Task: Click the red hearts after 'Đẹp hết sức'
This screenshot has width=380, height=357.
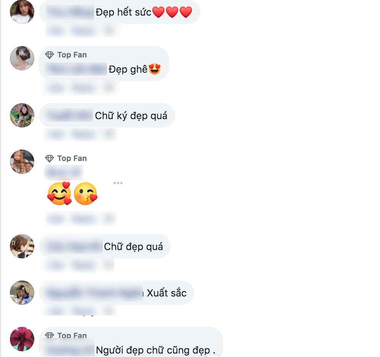Action: (172, 12)
